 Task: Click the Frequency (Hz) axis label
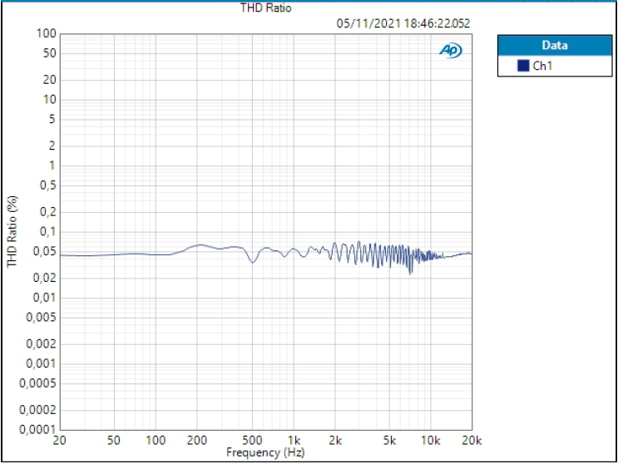(265, 452)
